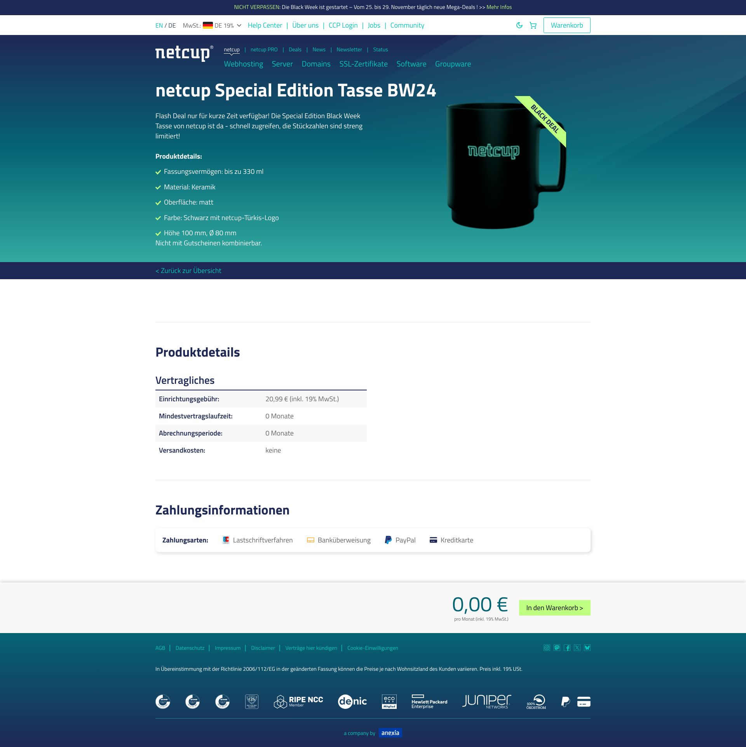Select the netcup PRO tab

(264, 49)
